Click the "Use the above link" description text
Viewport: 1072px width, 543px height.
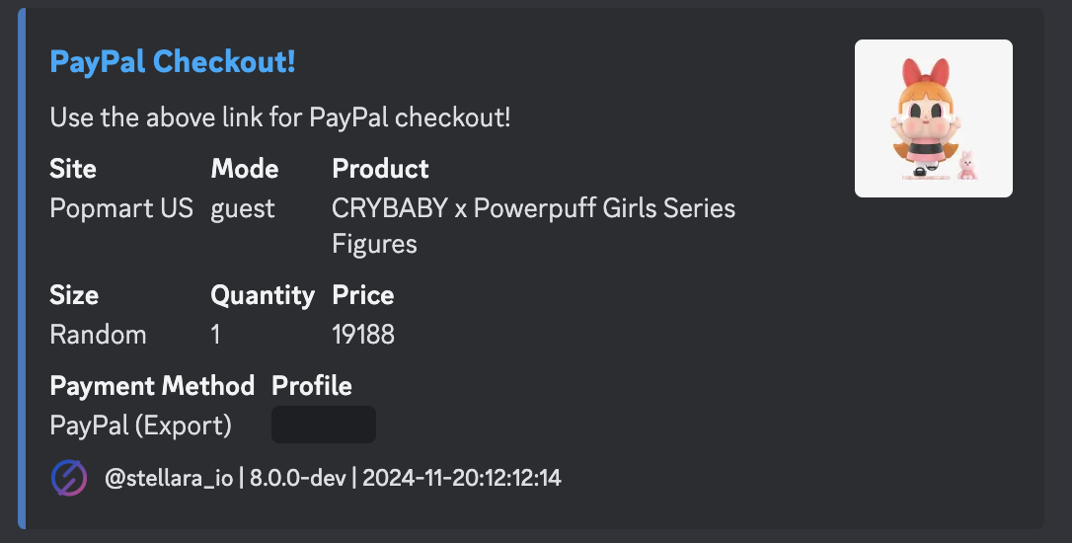click(x=280, y=118)
